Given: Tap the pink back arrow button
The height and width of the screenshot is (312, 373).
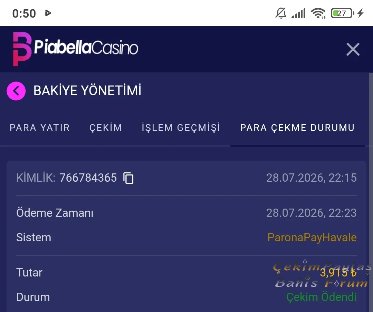Looking at the screenshot, I should coord(16,91).
